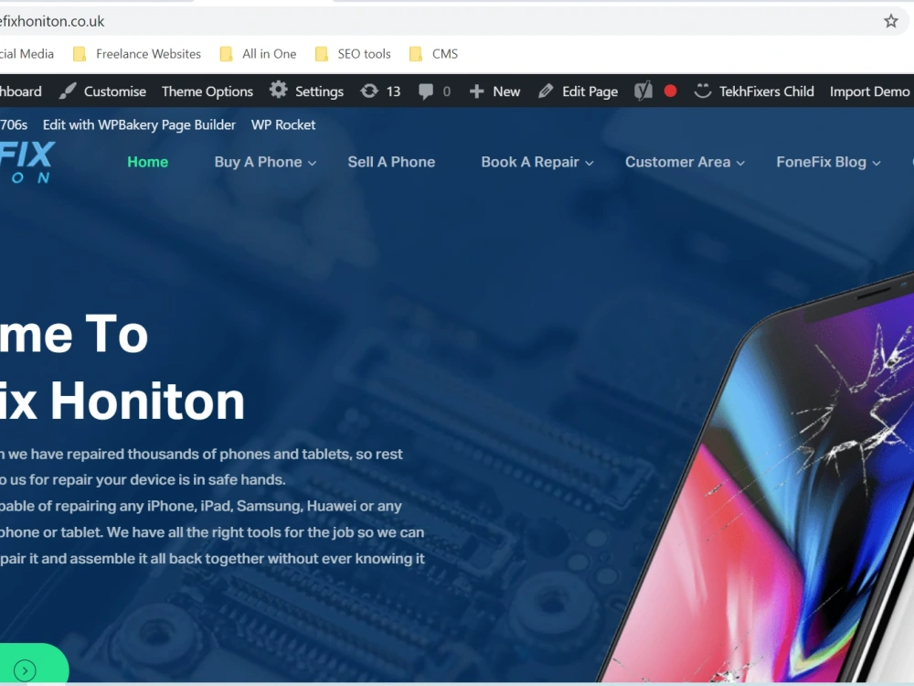The image size is (914, 686).
Task: Click Edit with WPBakery Page Builder
Action: 139,124
